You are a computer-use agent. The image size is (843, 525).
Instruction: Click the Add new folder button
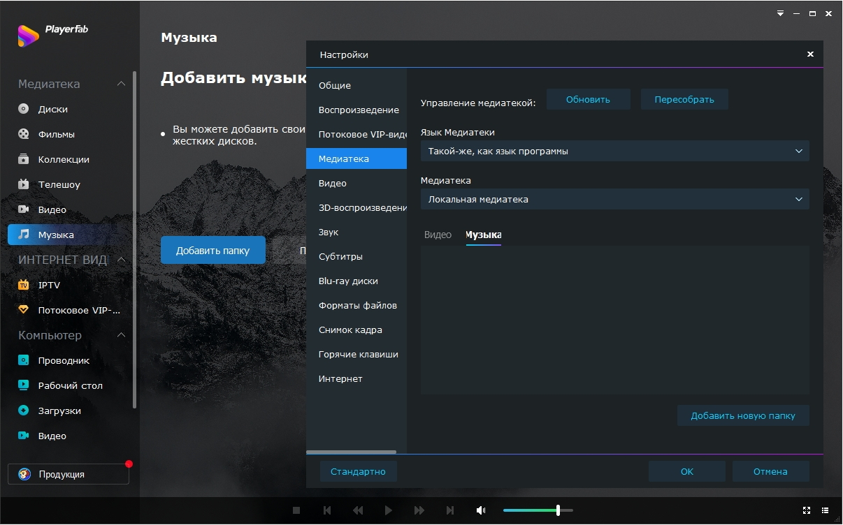click(742, 415)
